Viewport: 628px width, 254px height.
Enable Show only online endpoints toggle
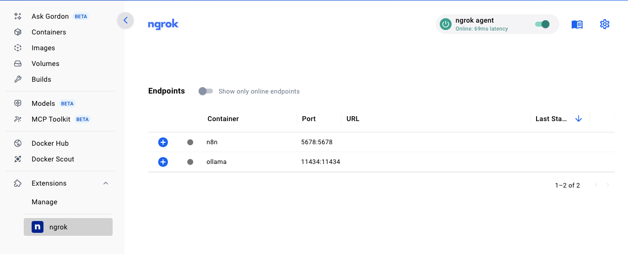pos(206,91)
